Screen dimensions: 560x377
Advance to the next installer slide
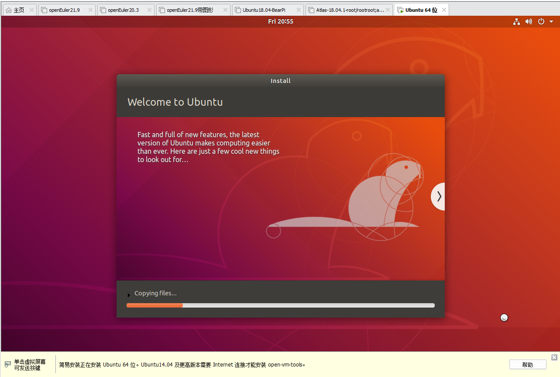438,197
